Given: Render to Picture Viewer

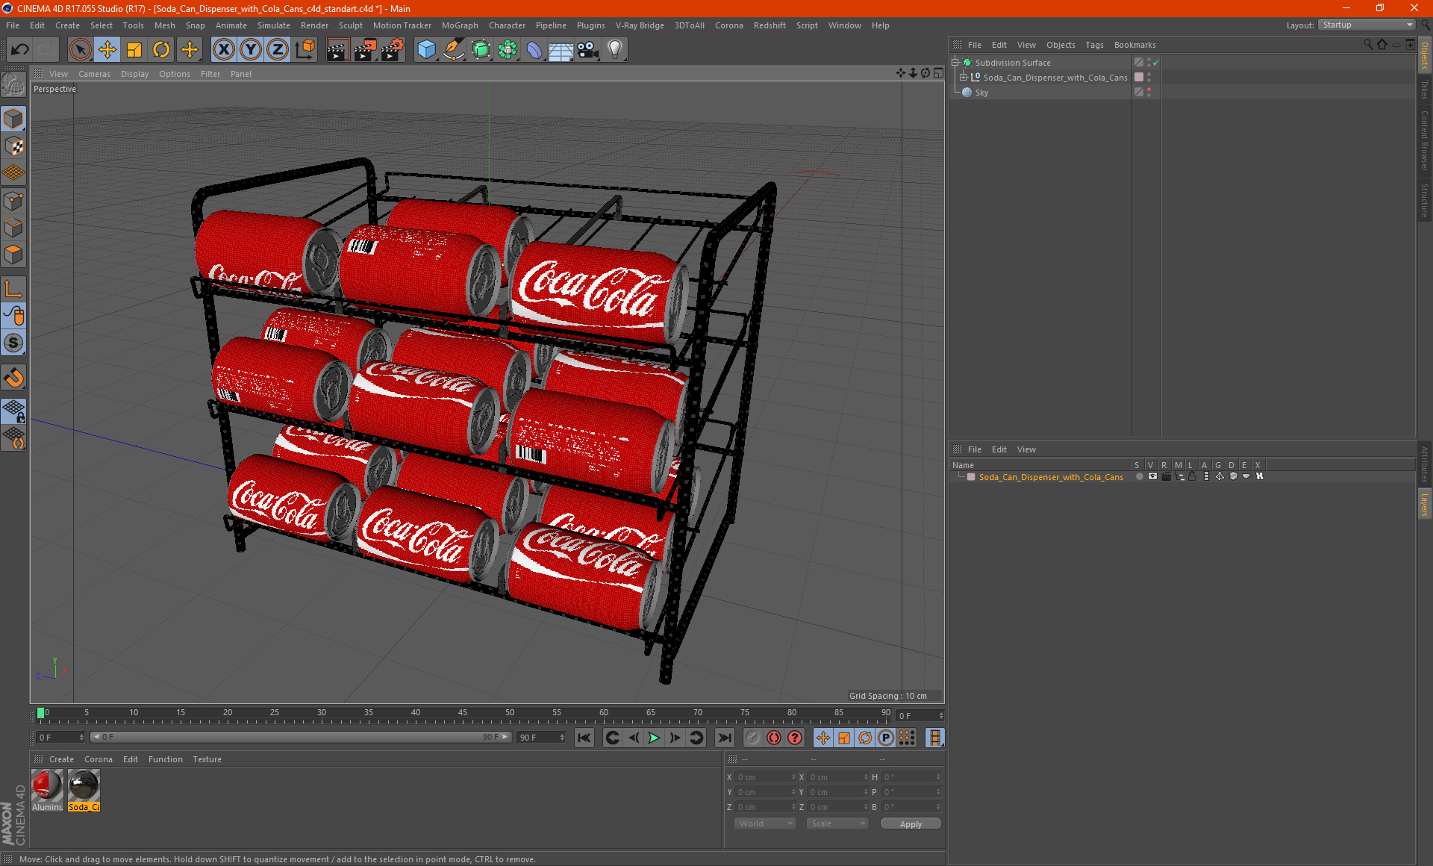Looking at the screenshot, I should coord(365,50).
